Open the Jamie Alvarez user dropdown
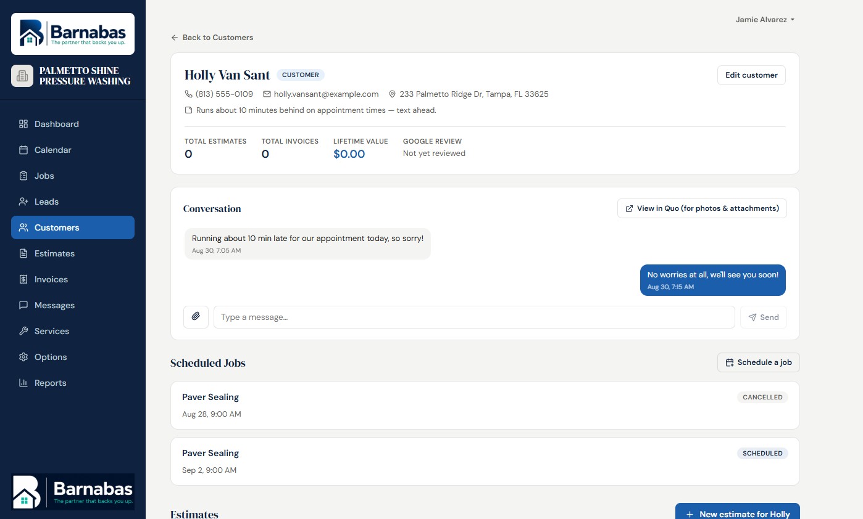The height and width of the screenshot is (519, 863). [765, 20]
